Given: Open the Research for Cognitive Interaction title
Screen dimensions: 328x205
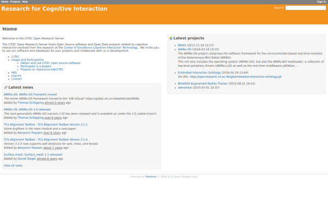Looking at the screenshot, I should [x=54, y=9].
